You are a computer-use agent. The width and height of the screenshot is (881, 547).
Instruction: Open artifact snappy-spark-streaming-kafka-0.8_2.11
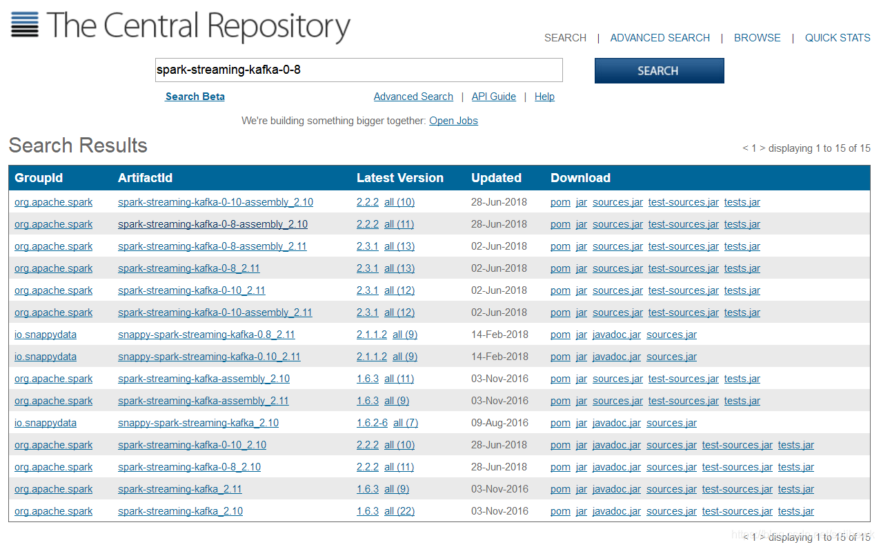[x=206, y=335]
